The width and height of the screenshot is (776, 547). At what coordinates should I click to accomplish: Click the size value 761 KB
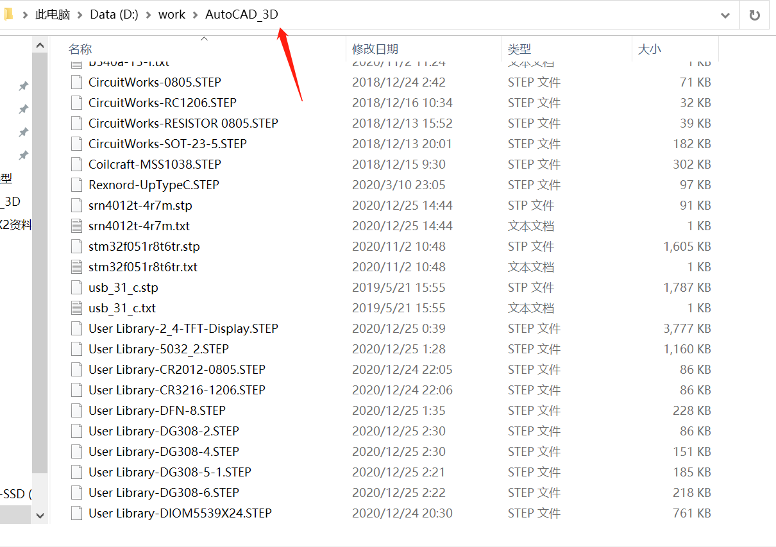pos(692,513)
